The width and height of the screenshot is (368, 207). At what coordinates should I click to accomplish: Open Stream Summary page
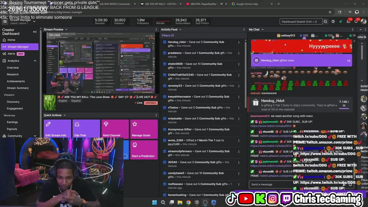(18, 88)
